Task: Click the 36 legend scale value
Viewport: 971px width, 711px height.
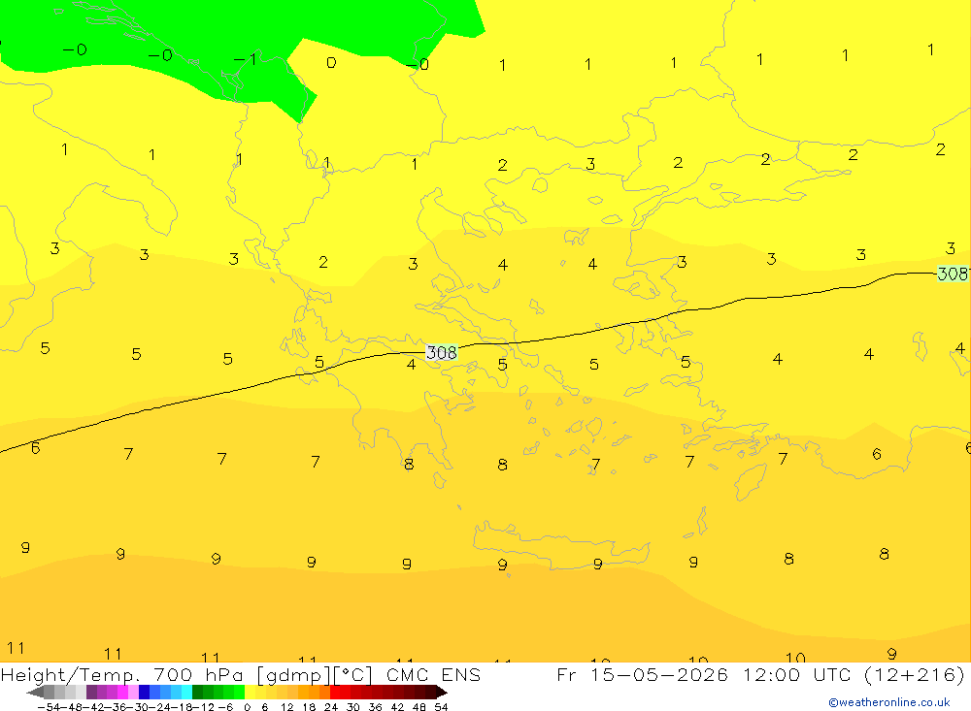Action: tap(375, 707)
